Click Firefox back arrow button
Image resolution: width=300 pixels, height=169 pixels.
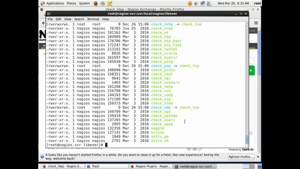point(44,23)
